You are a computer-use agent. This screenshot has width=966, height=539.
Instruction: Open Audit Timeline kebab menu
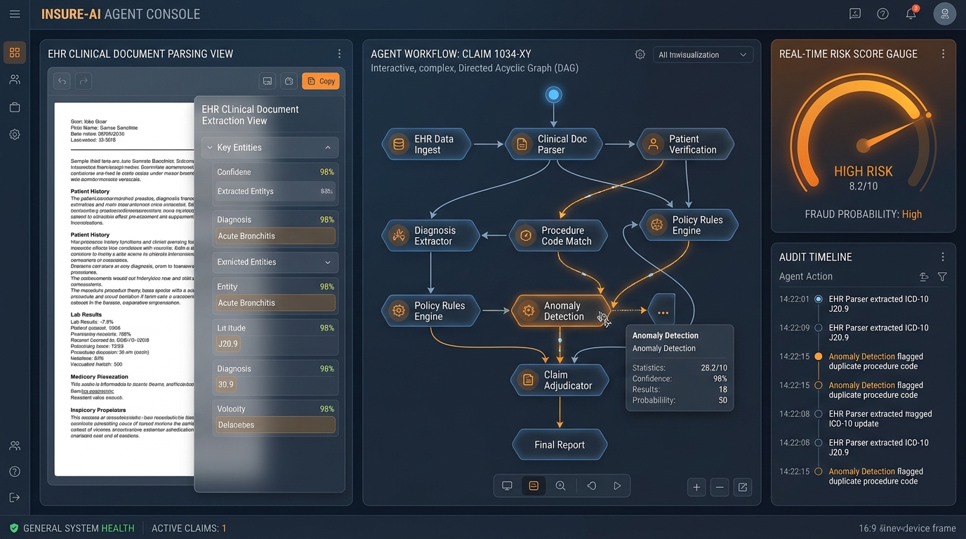tap(943, 257)
